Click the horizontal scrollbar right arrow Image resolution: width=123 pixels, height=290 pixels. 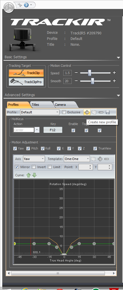114,273
